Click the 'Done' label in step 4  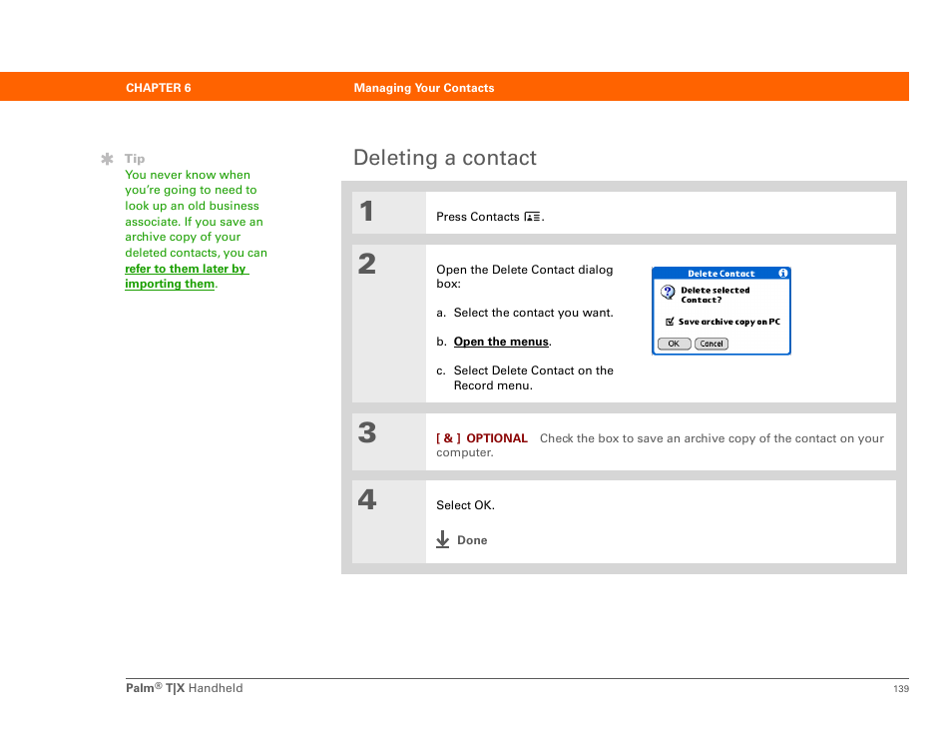pyautogui.click(x=472, y=540)
